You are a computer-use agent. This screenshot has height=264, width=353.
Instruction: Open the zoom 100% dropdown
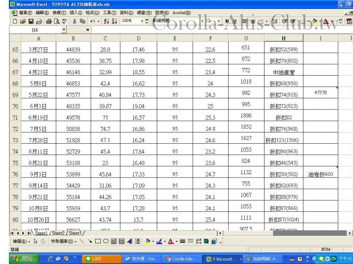pyautogui.click(x=142, y=21)
